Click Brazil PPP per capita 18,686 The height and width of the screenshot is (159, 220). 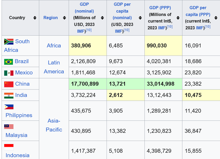(x=193, y=61)
